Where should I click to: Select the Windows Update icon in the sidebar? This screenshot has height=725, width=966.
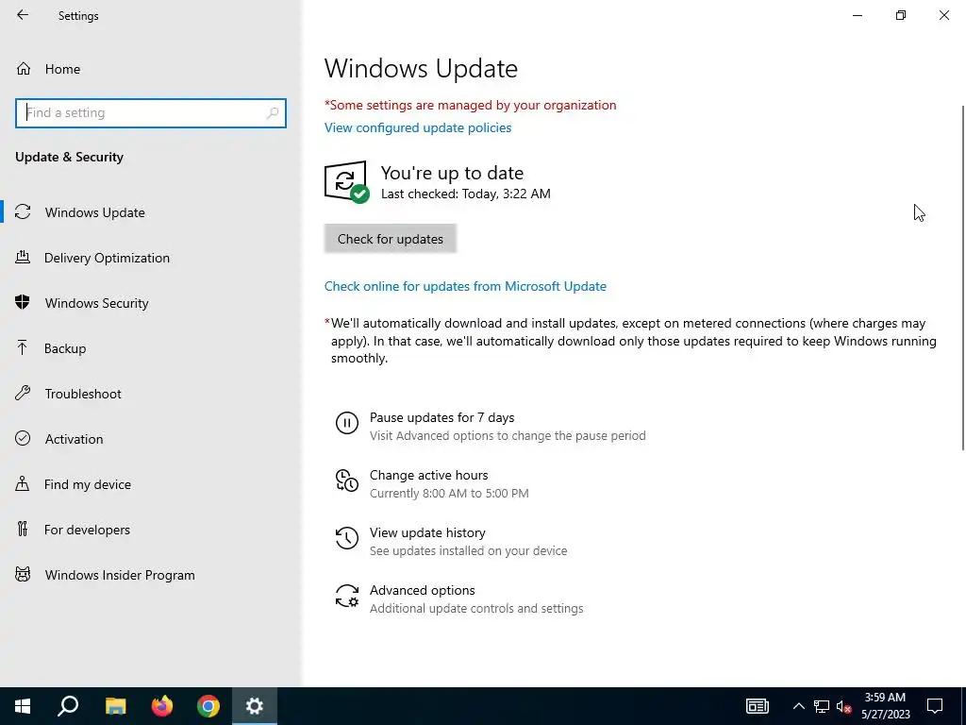pos(23,212)
